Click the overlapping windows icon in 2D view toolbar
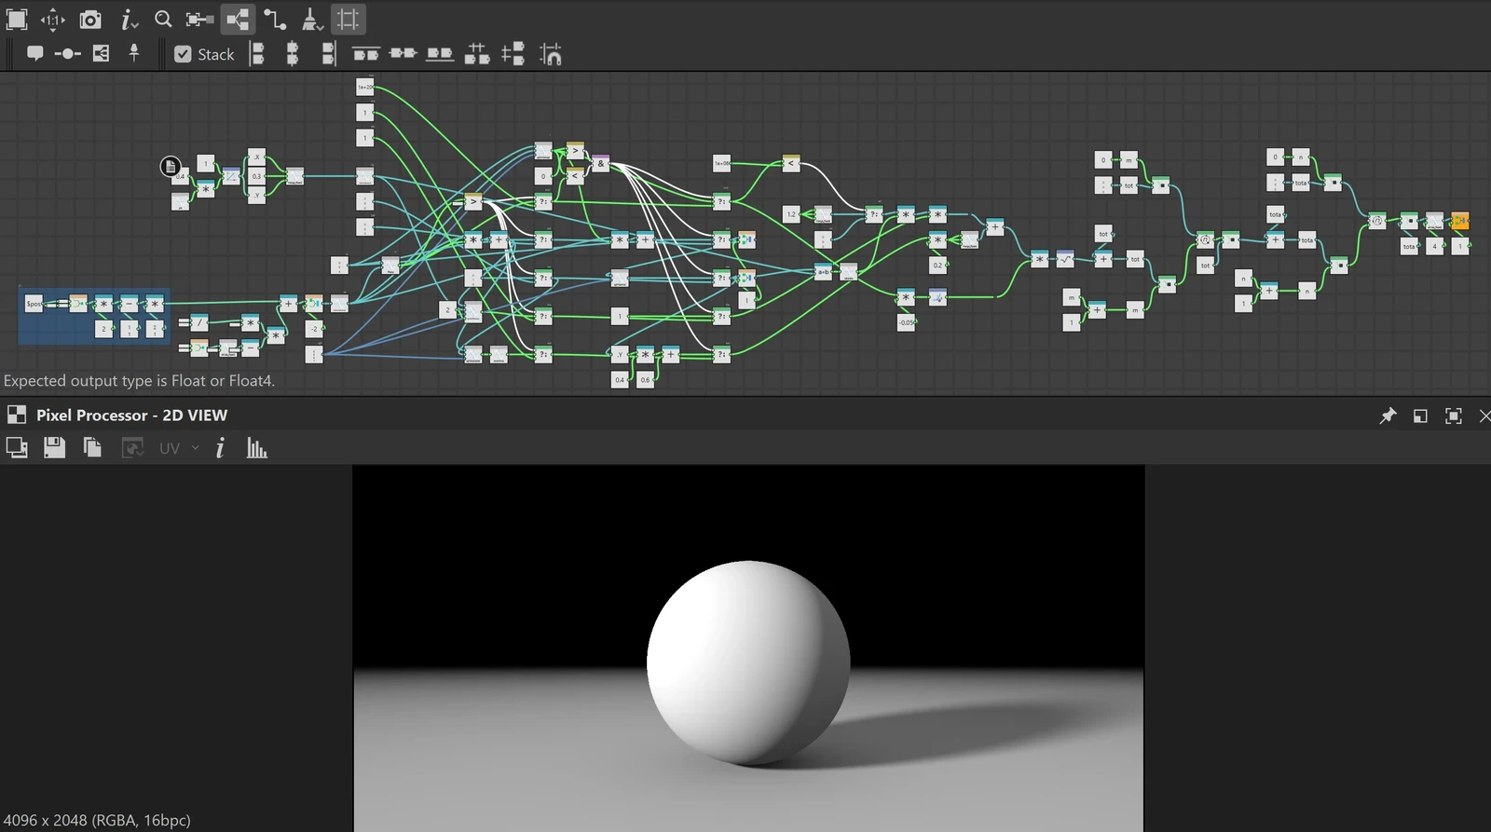Image resolution: width=1491 pixels, height=832 pixels. click(x=17, y=448)
